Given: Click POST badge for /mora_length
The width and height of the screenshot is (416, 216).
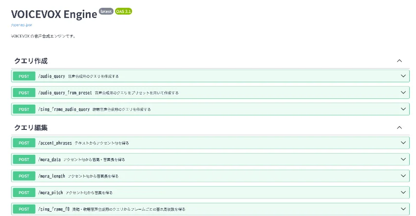Looking at the screenshot, I should [x=24, y=176].
